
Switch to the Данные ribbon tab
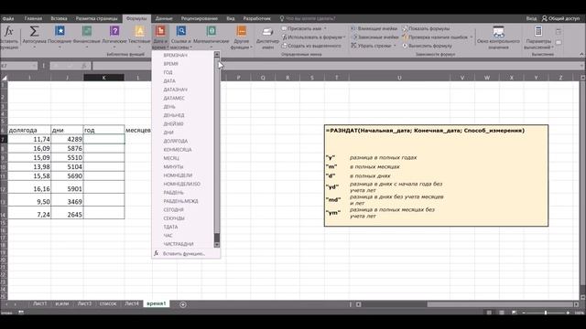tap(164, 18)
